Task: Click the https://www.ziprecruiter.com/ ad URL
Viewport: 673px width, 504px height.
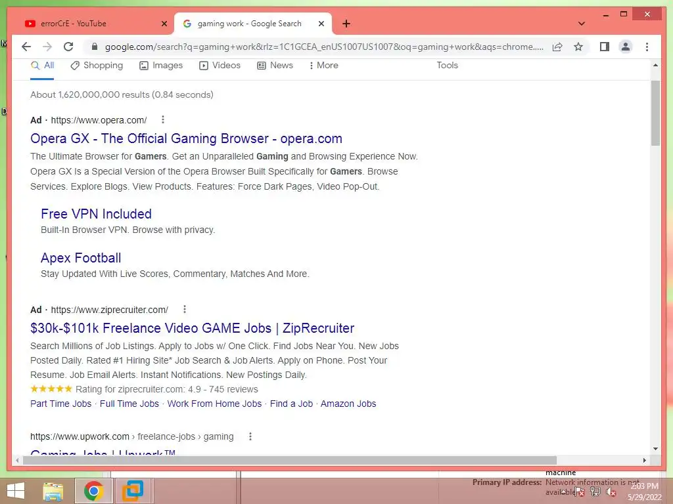Action: [110, 310]
